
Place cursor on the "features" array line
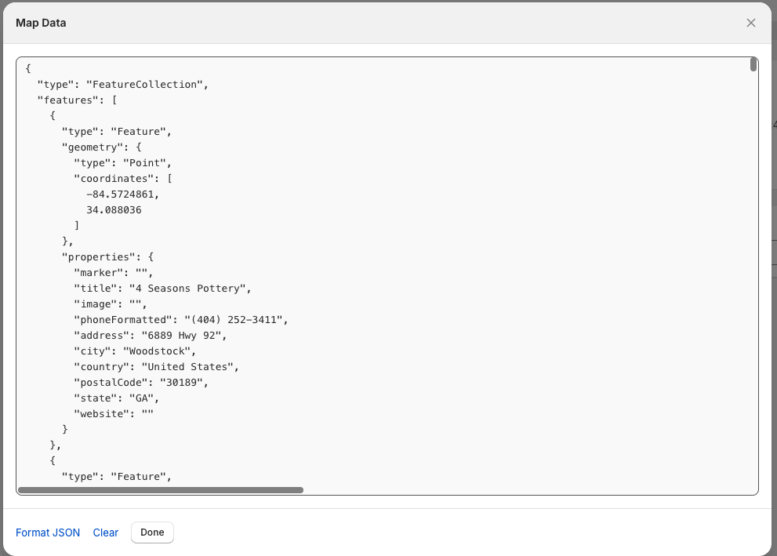coord(77,100)
